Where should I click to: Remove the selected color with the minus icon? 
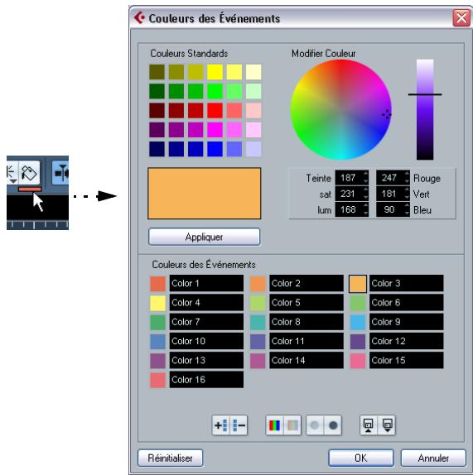pos(239,425)
